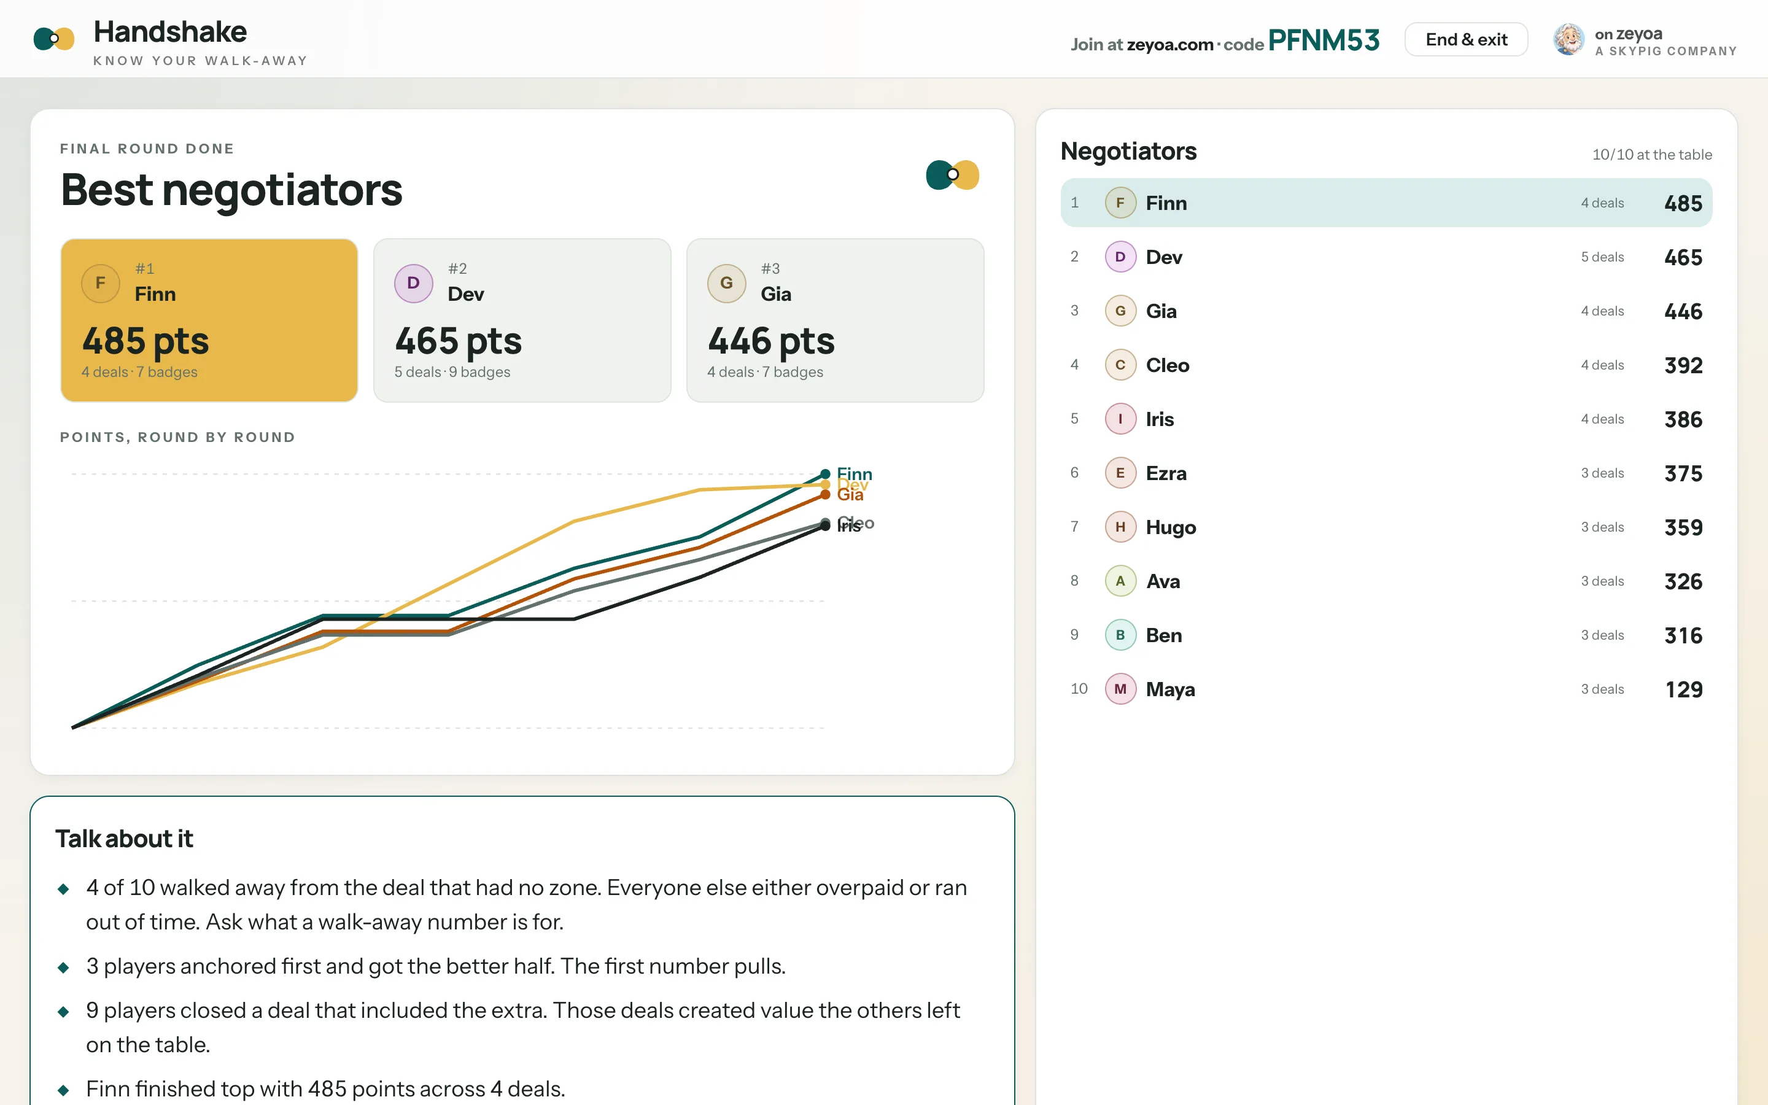Click Ben's B avatar in the list
Viewport: 1768px width, 1105px height.
(x=1120, y=635)
